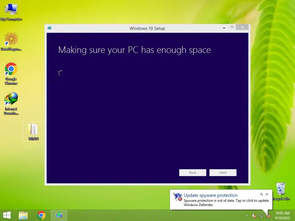Screen dimensions: 295x221
Task: Open Chrome from the taskbar
Action: point(41,215)
